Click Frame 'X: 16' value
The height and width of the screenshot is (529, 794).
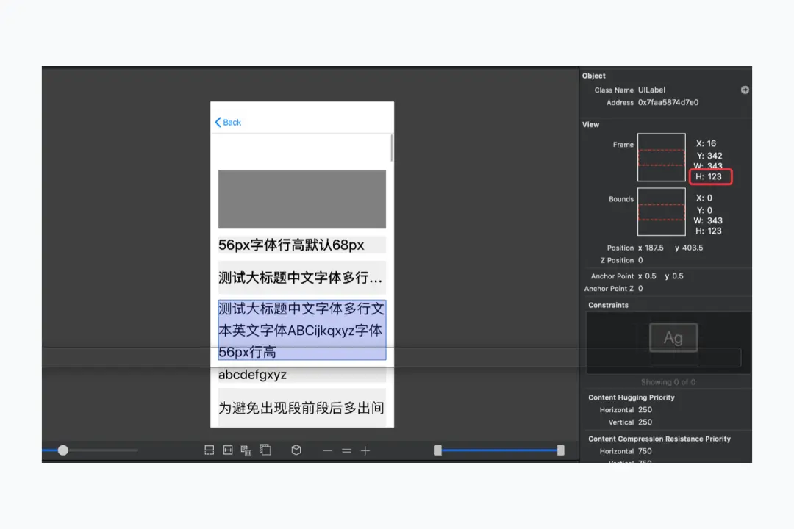[x=706, y=144]
